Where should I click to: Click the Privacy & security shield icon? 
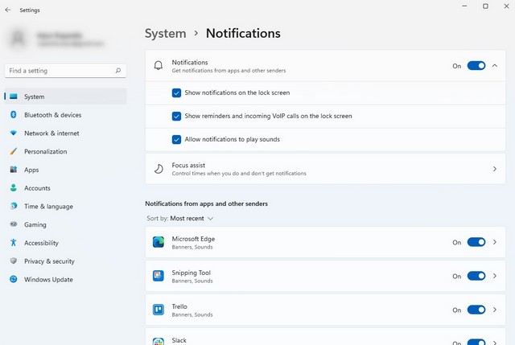click(x=14, y=261)
